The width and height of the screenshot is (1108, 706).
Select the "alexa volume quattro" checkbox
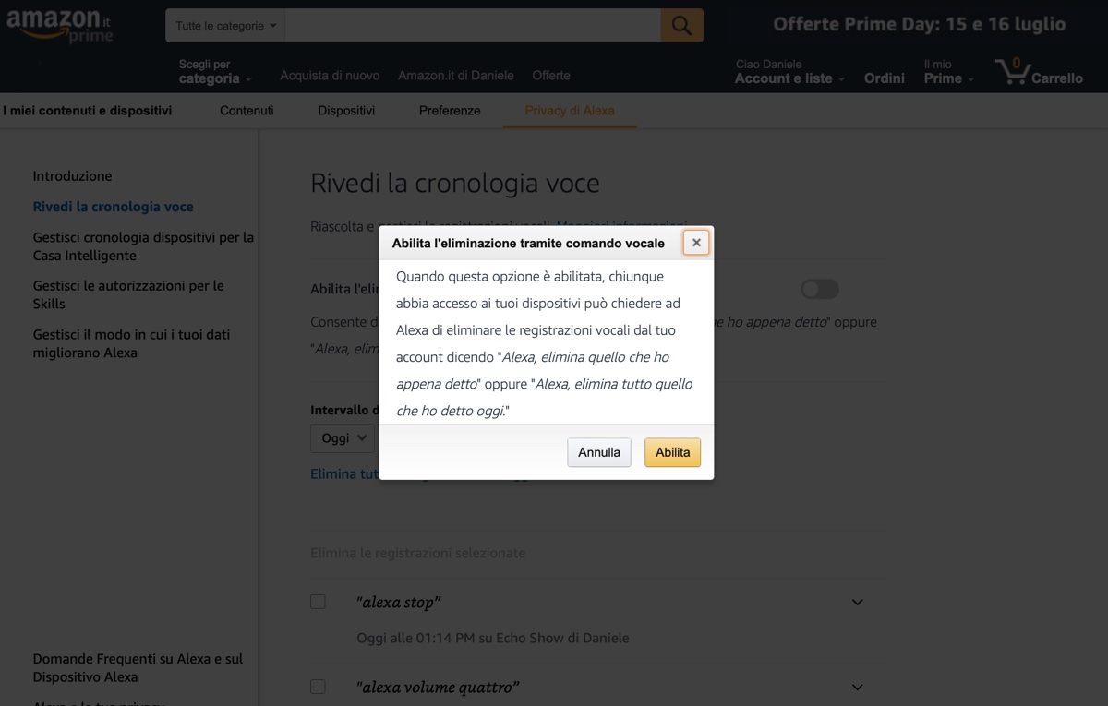[x=318, y=687]
